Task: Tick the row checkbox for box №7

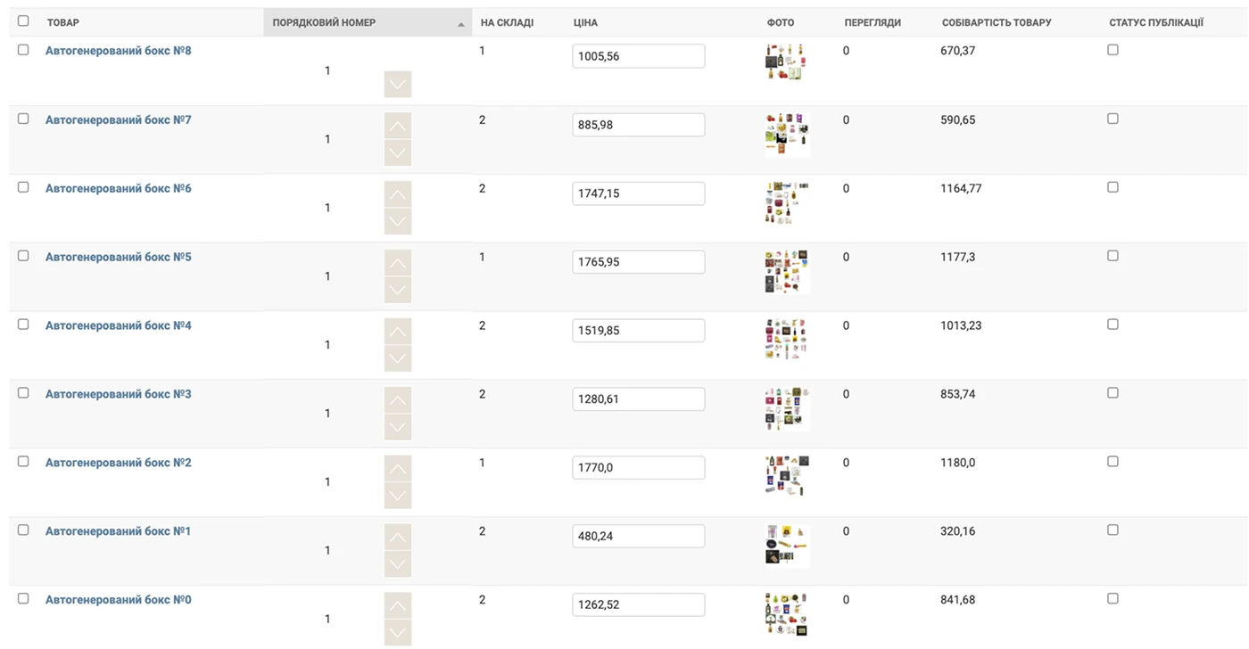Action: (23, 119)
